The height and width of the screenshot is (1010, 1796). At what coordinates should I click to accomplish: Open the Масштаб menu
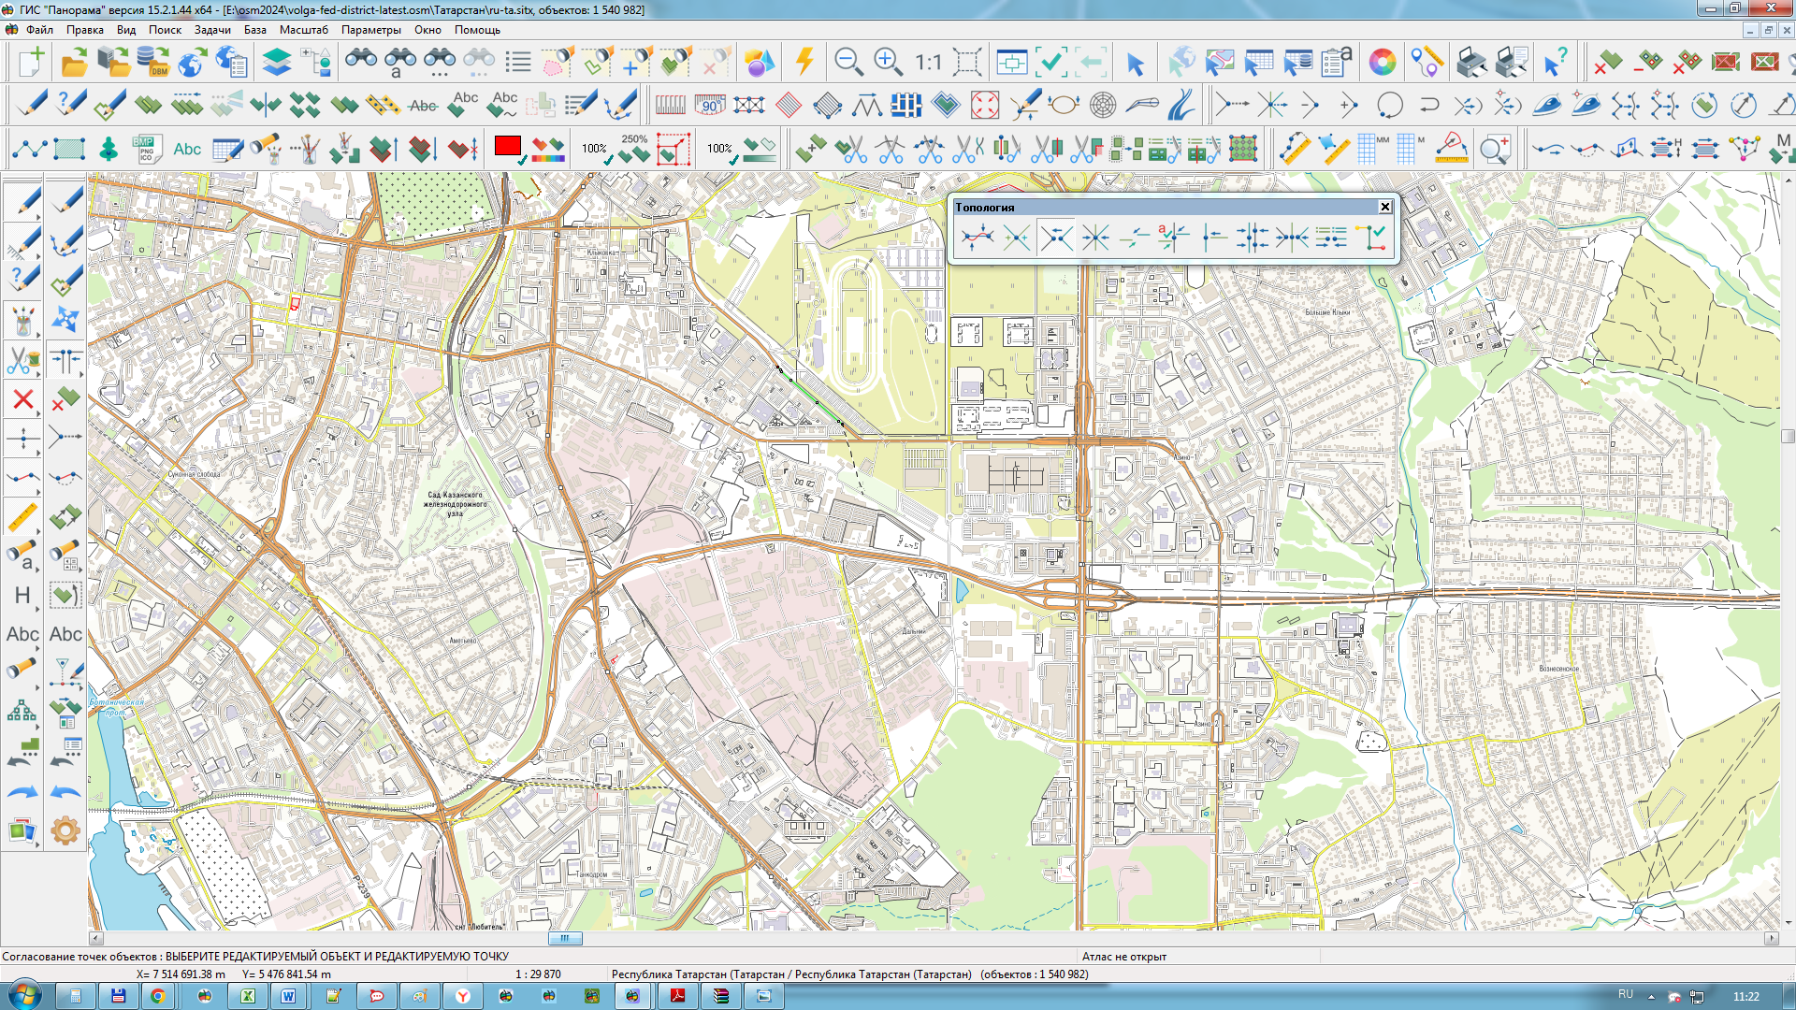(303, 30)
